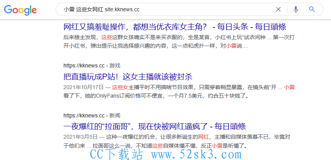Click kknews.cc › 游戏 breadcrumb URL
The image size is (331, 160).
pyautogui.click(x=92, y=65)
